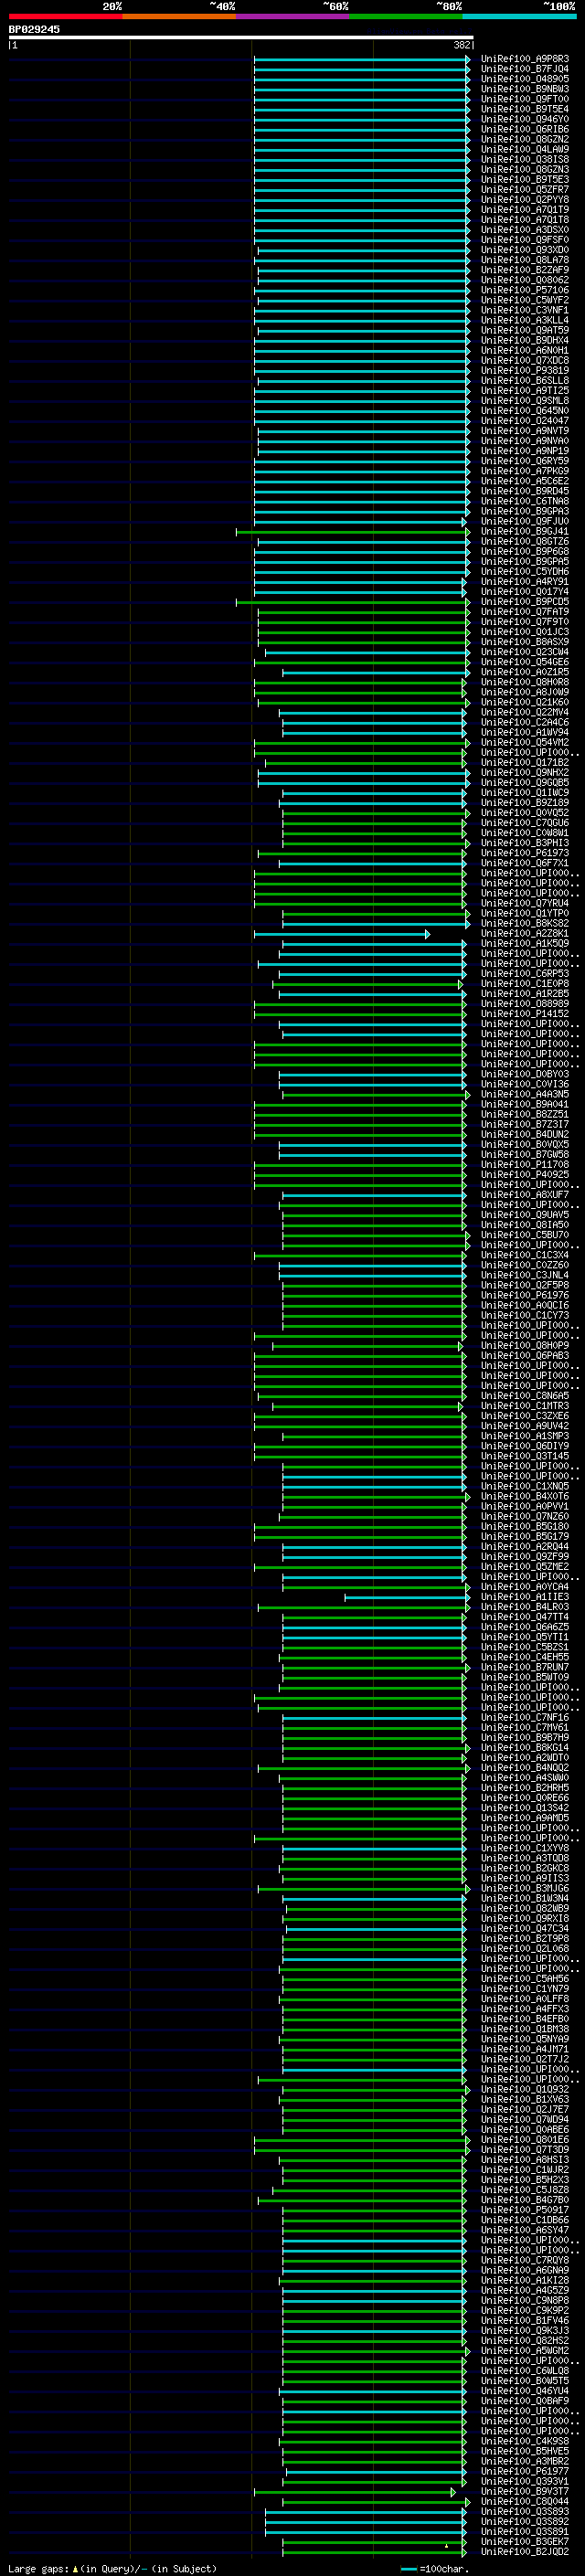This screenshot has width=585, height=2576.
Task: Click the orange ~40% identity color segment
Action: pos(179,16)
